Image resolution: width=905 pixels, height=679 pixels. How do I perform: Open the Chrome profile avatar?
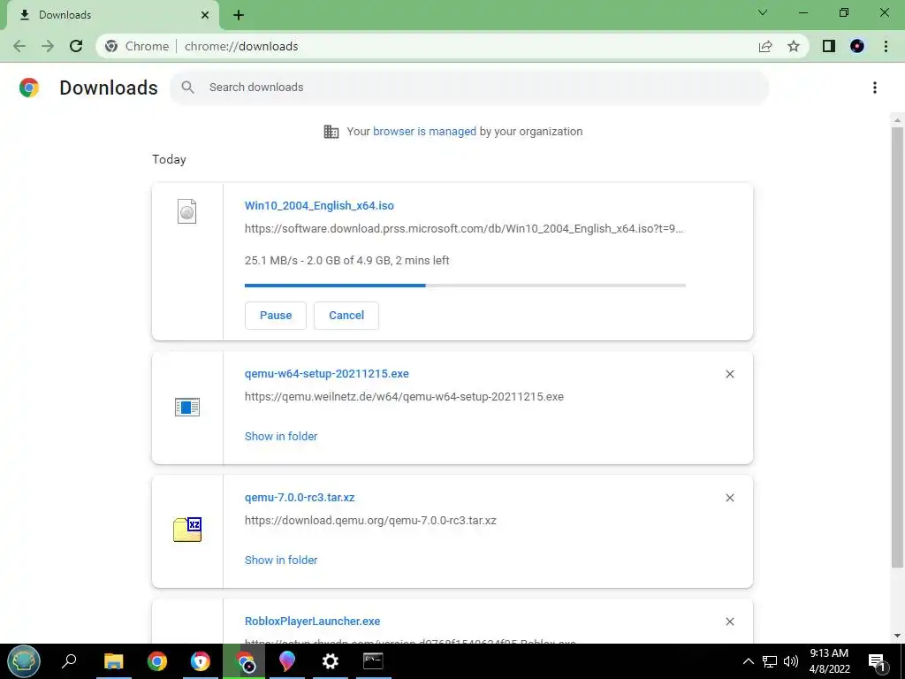click(857, 46)
